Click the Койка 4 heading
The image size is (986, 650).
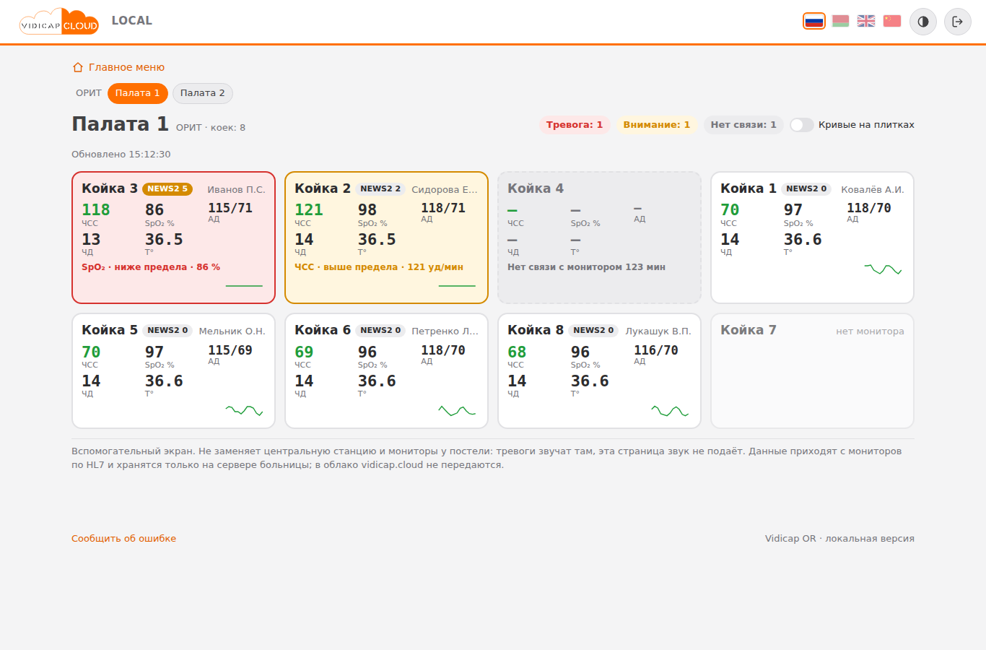click(536, 188)
